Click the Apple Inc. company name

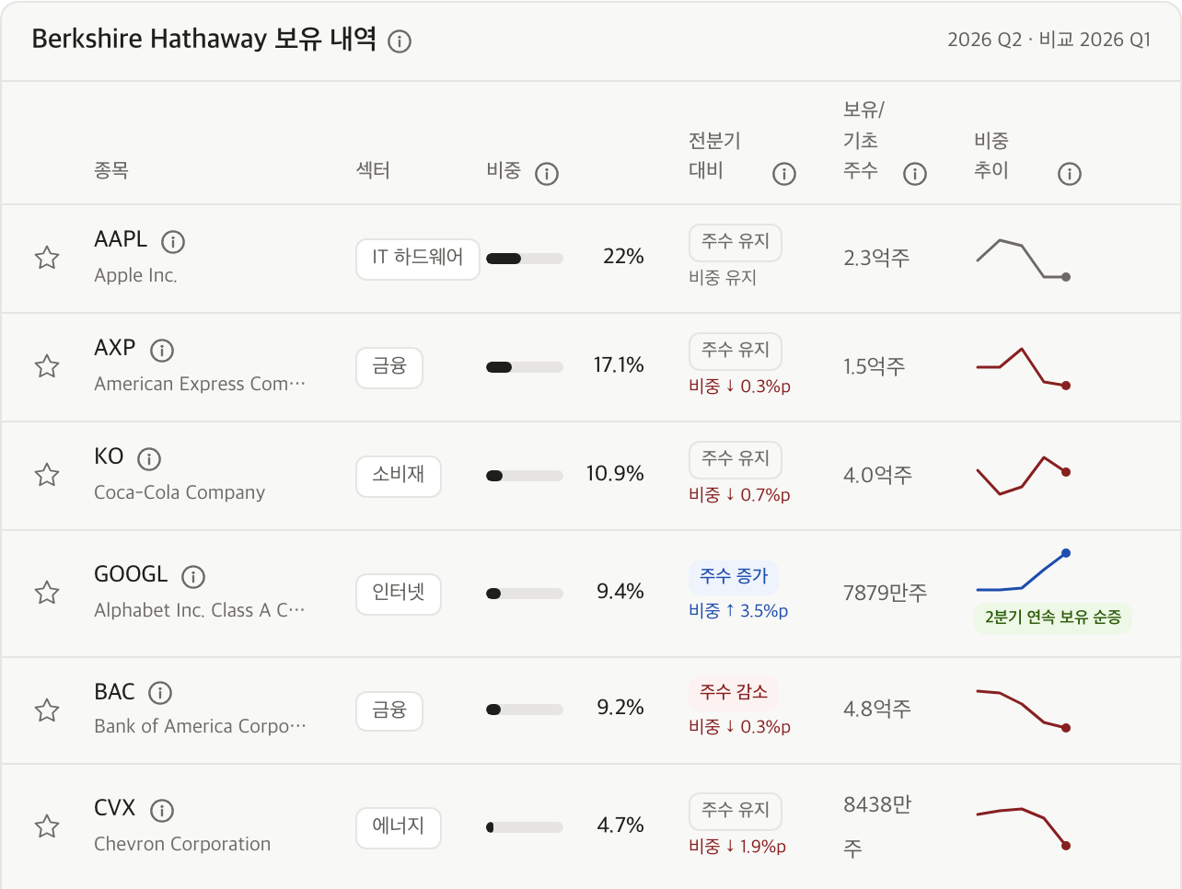coord(135,275)
